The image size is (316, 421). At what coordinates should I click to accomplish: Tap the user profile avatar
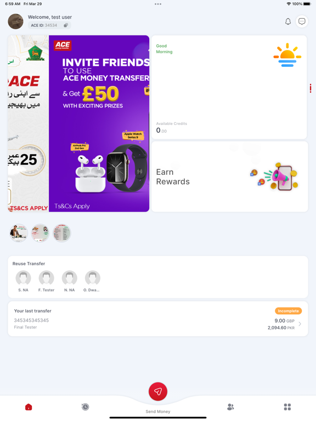[x=15, y=21]
